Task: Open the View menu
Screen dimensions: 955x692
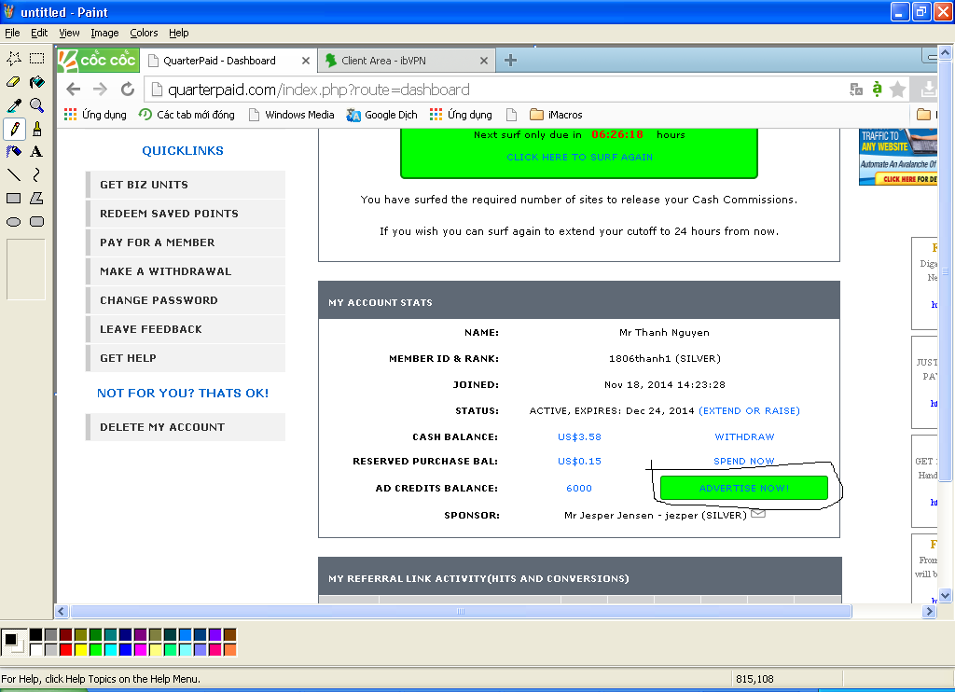Action: click(69, 33)
